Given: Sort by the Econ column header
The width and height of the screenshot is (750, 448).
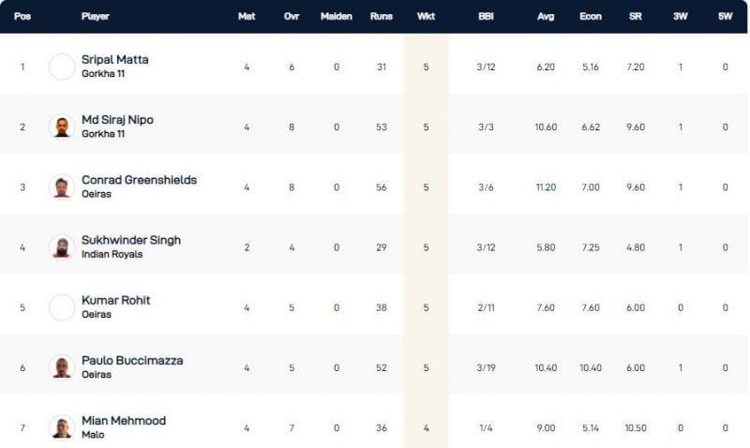Looking at the screenshot, I should [591, 17].
